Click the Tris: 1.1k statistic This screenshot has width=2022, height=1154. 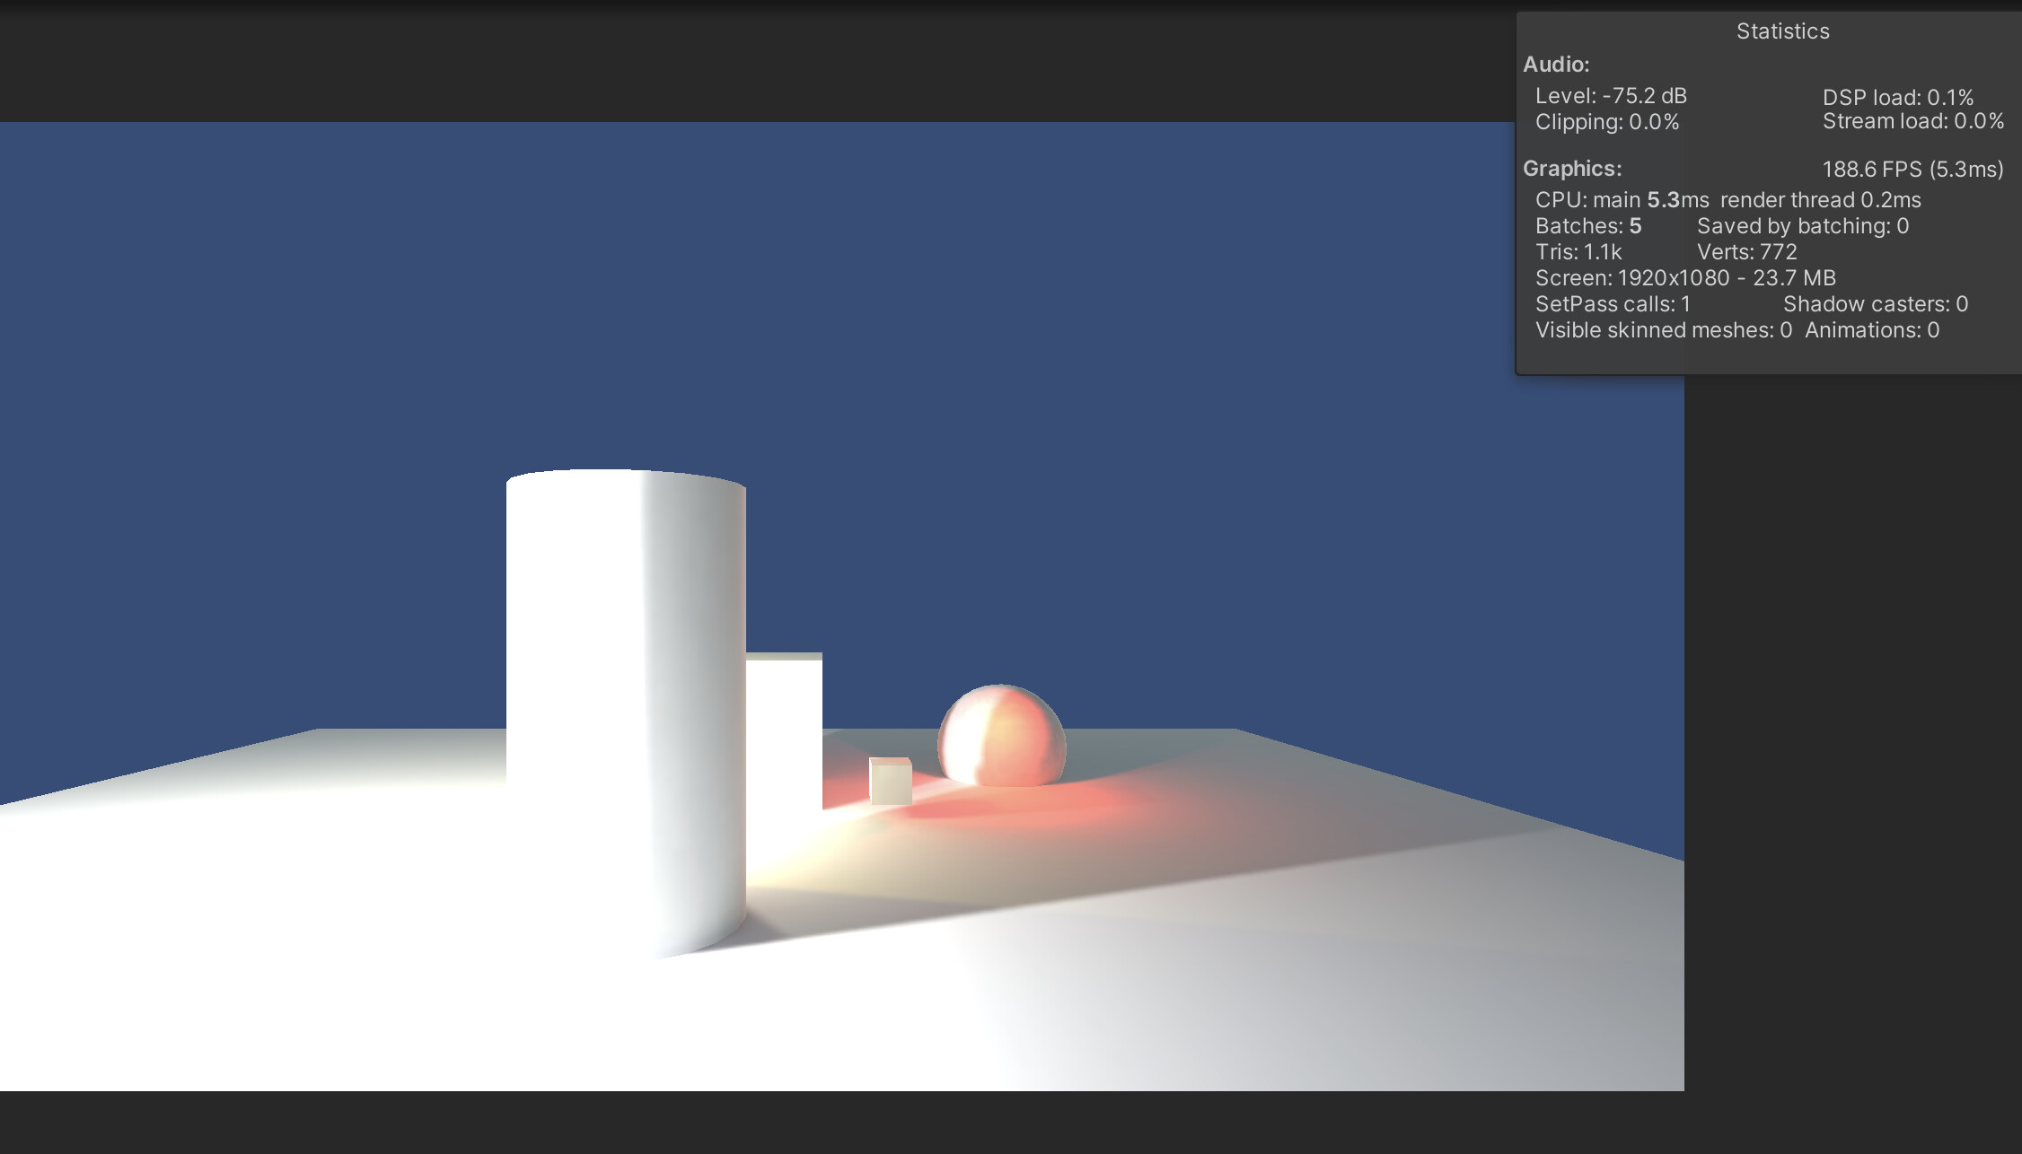tap(1578, 252)
